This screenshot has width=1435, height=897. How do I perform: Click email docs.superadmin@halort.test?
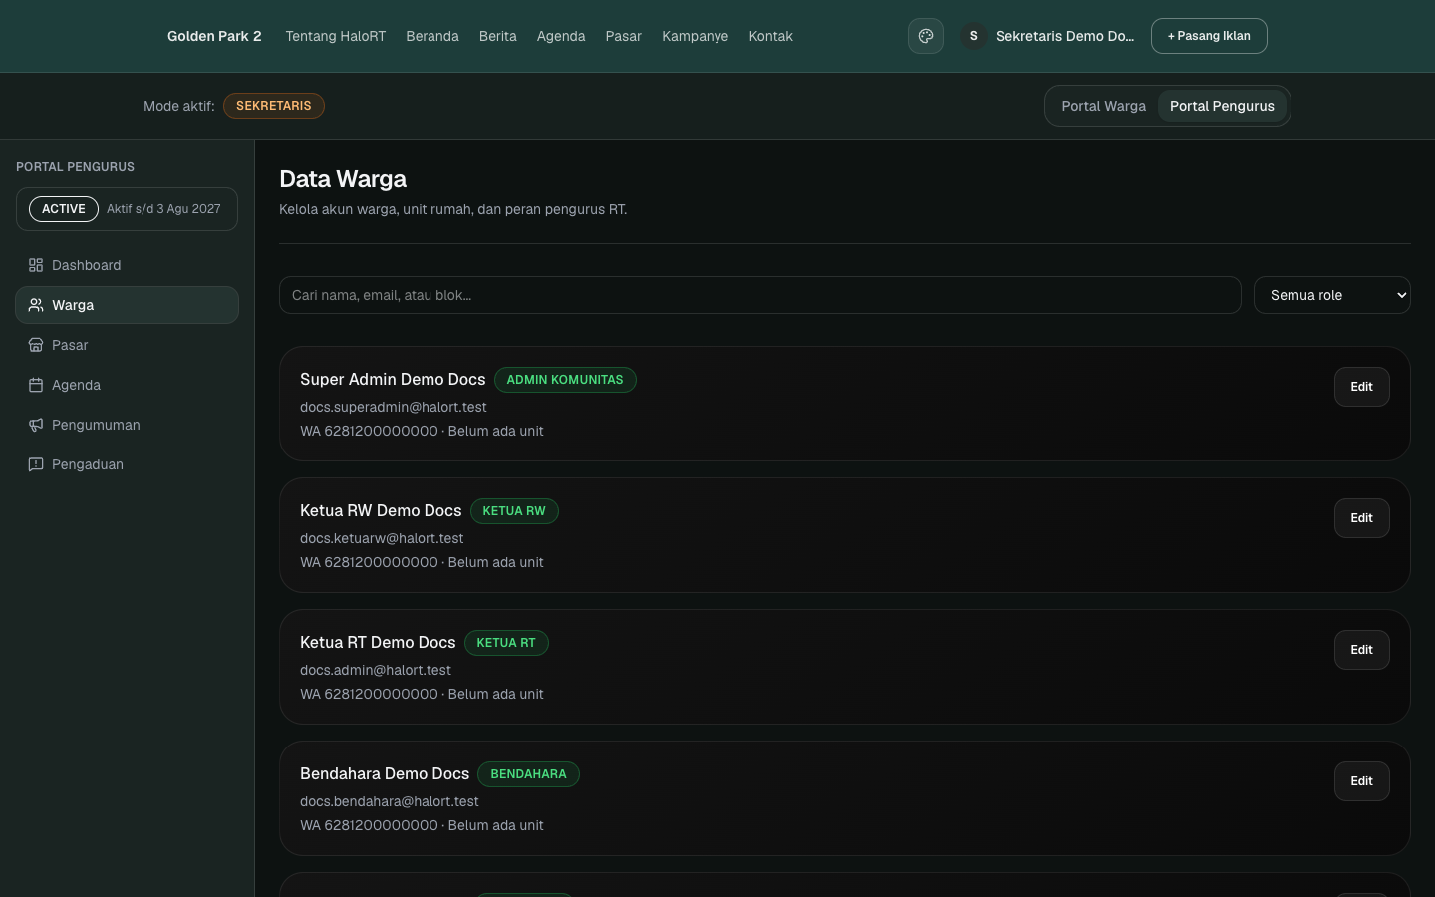[394, 407]
